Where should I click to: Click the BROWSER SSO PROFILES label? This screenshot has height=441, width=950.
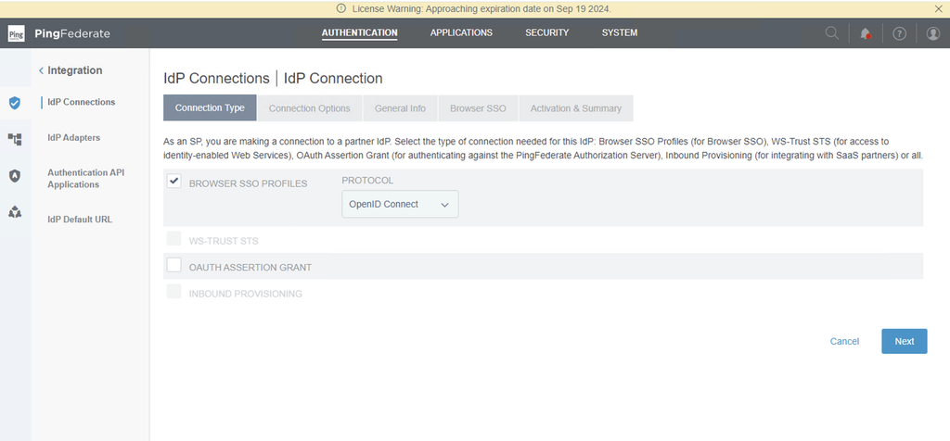(248, 183)
